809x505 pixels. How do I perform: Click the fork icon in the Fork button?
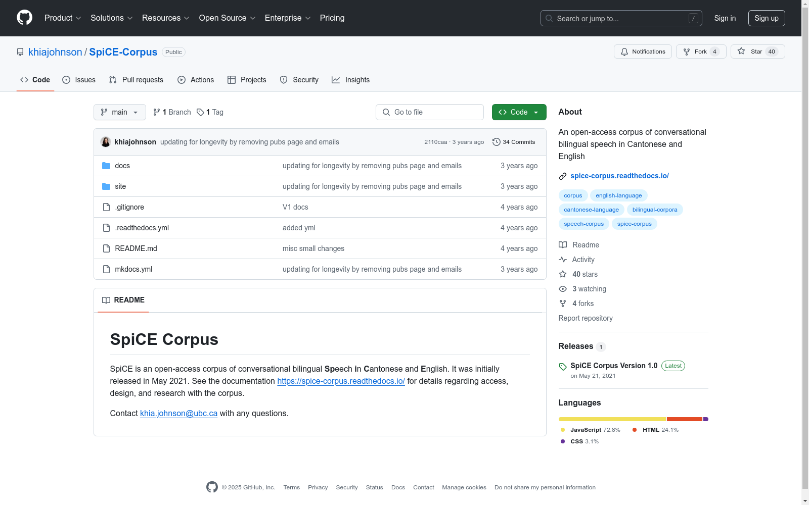pyautogui.click(x=687, y=52)
